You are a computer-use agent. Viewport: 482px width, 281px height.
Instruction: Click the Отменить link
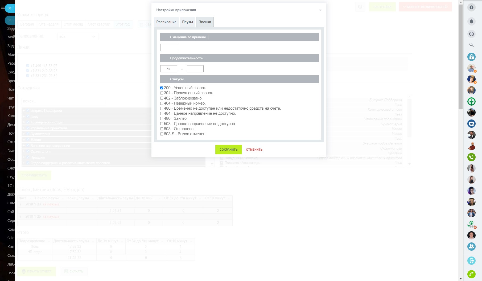tap(254, 150)
